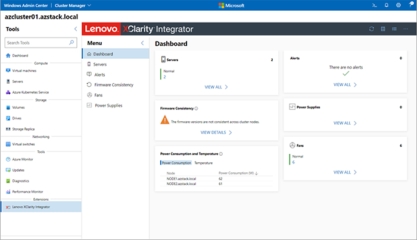Click chevron next to Fans VIEW ALL
Screen dimensions: 417x240
tap(355, 172)
